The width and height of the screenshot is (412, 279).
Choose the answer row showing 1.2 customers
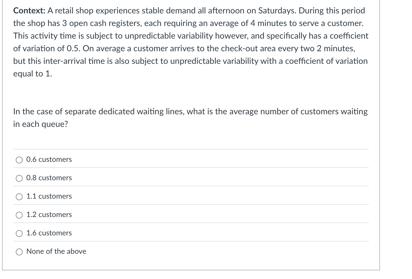click(49, 215)
